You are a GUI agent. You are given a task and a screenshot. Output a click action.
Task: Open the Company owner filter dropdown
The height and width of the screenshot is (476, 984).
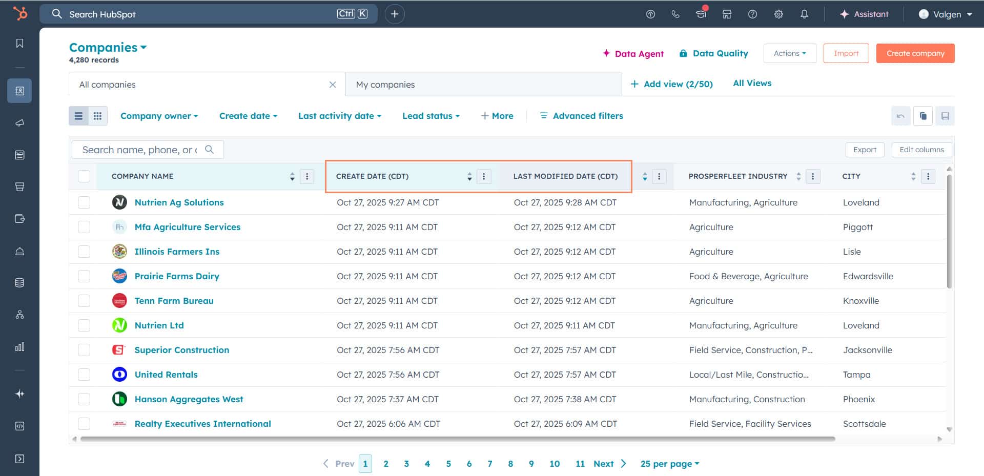point(159,116)
